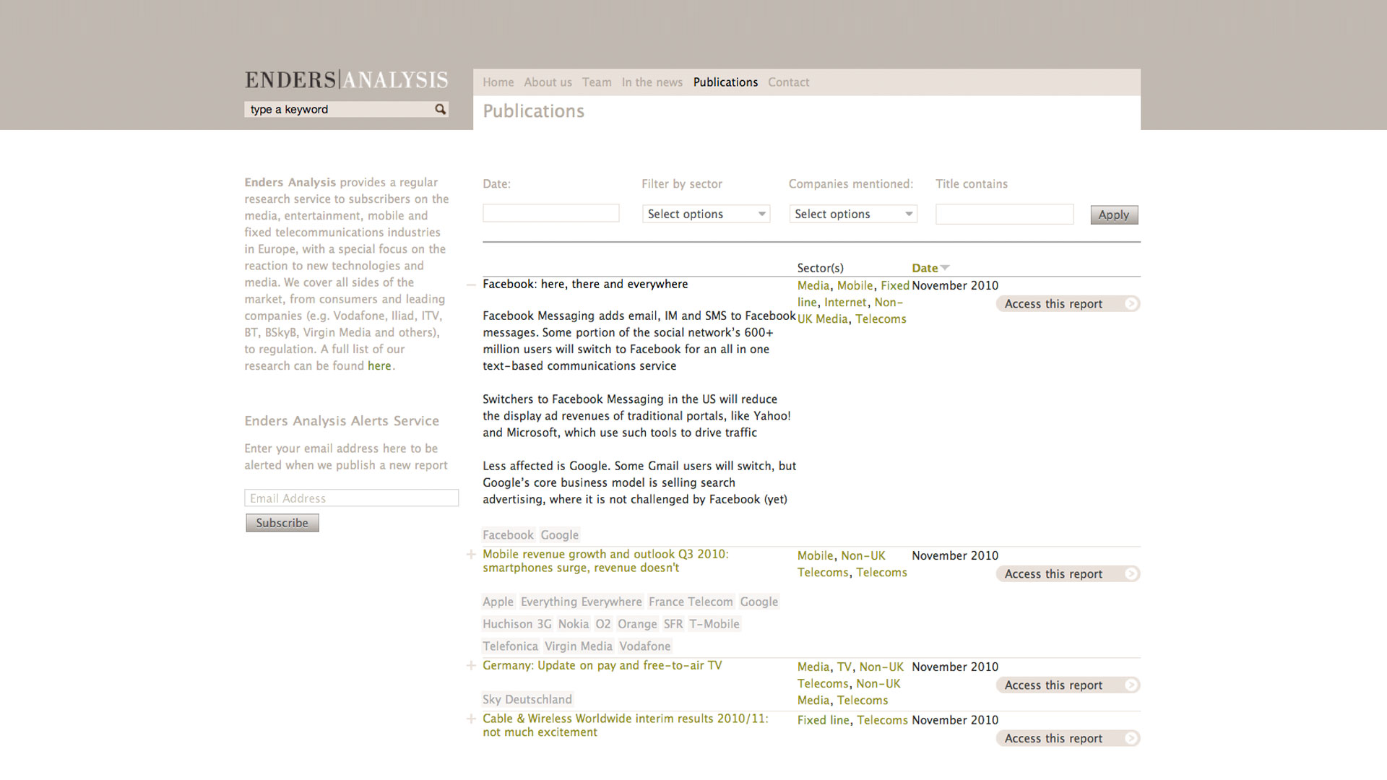Open the Team page
The width and height of the screenshot is (1387, 780).
click(x=597, y=82)
